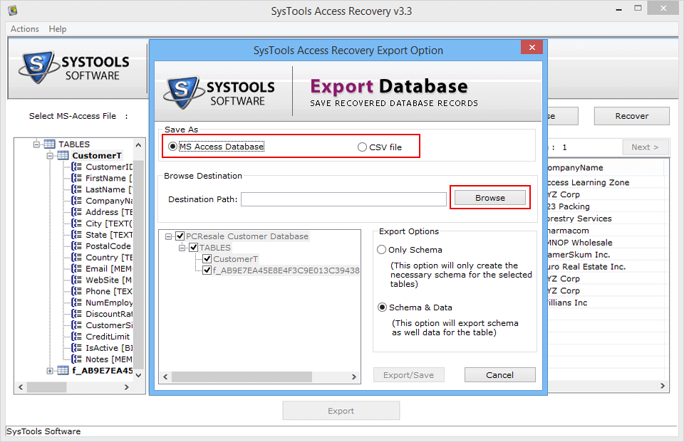Viewport: 684px width, 442px height.
Task: Click the Browse button for destination path
Action: click(x=490, y=197)
